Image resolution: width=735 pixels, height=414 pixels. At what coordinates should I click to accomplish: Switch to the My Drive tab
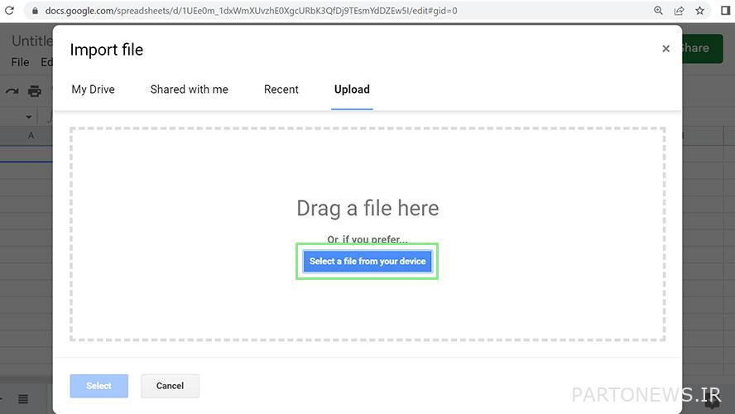(93, 89)
